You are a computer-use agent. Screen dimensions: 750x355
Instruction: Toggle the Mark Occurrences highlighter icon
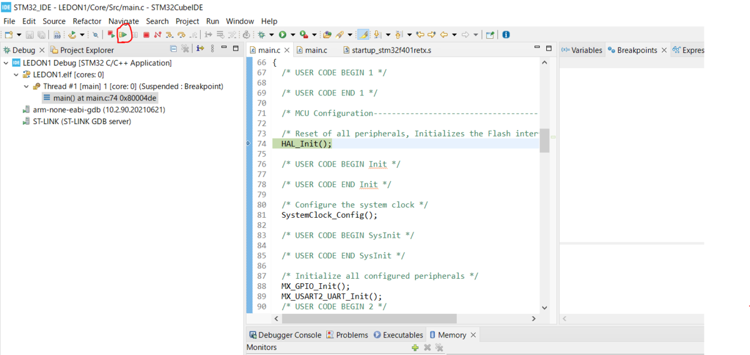[364, 34]
